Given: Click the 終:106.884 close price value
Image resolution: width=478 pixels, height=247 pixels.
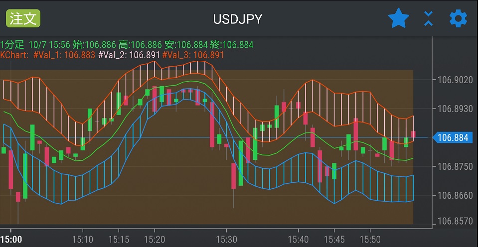Looking at the screenshot, I should click(x=232, y=45).
